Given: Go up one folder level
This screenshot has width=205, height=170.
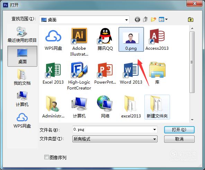Looking at the screenshot, I should (145, 19).
